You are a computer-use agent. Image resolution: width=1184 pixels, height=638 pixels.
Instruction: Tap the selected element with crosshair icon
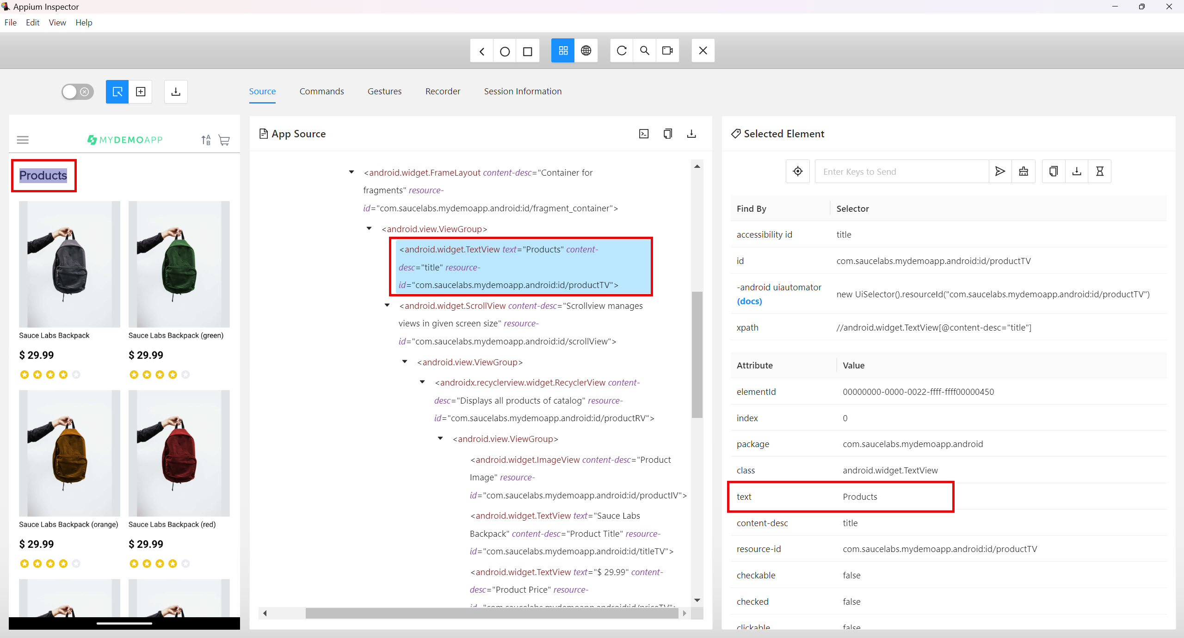pos(798,172)
